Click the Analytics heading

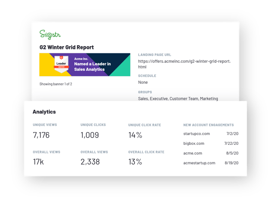pyautogui.click(x=44, y=112)
